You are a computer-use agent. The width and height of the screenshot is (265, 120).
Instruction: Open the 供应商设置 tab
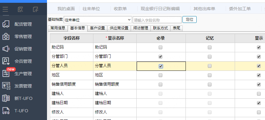(x=119, y=28)
